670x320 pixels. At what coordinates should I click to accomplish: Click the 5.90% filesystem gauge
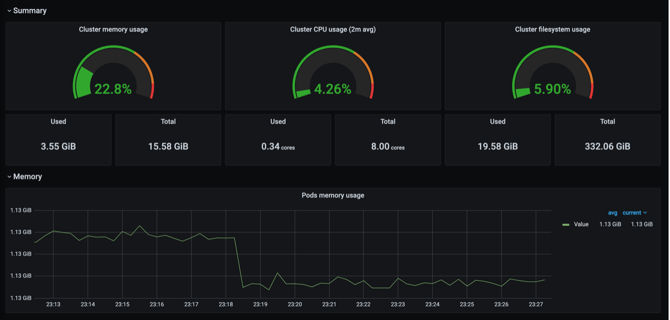coord(553,73)
